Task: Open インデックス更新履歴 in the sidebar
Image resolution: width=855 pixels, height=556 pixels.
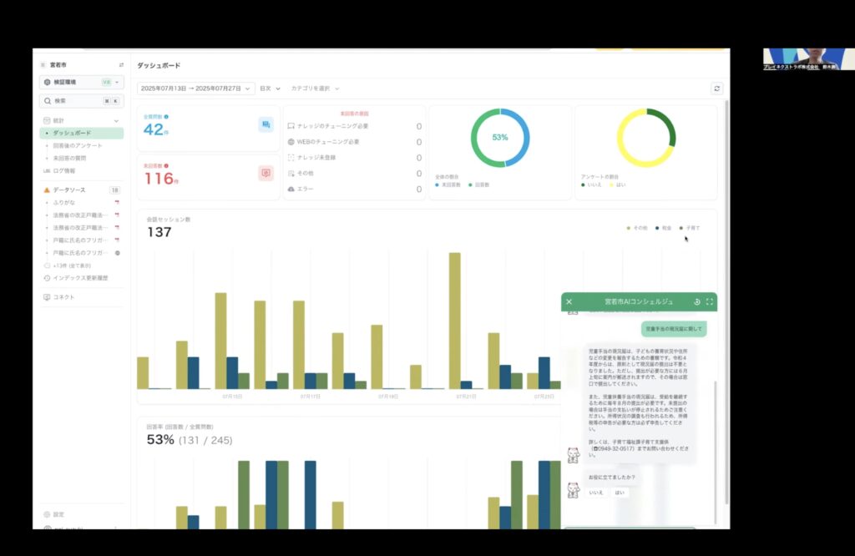Action: pos(80,278)
